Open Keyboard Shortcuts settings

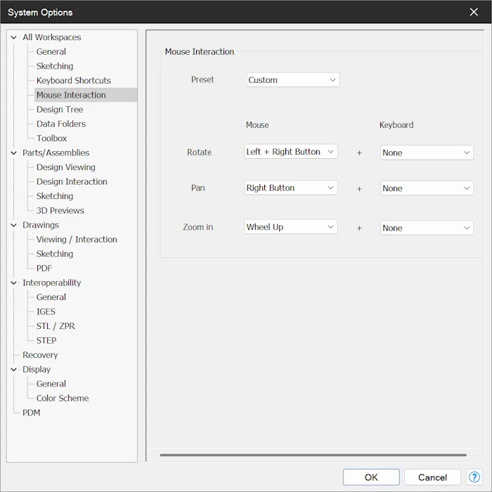[73, 80]
